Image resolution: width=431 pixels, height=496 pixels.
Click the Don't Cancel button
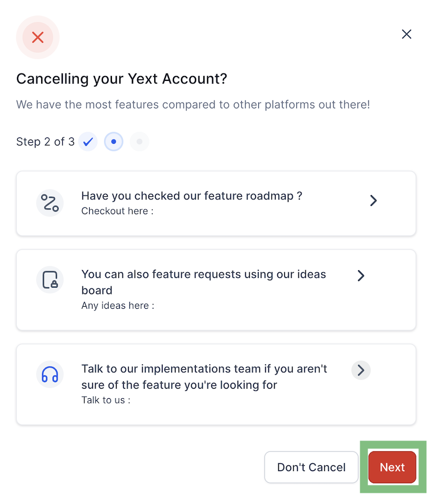click(311, 467)
